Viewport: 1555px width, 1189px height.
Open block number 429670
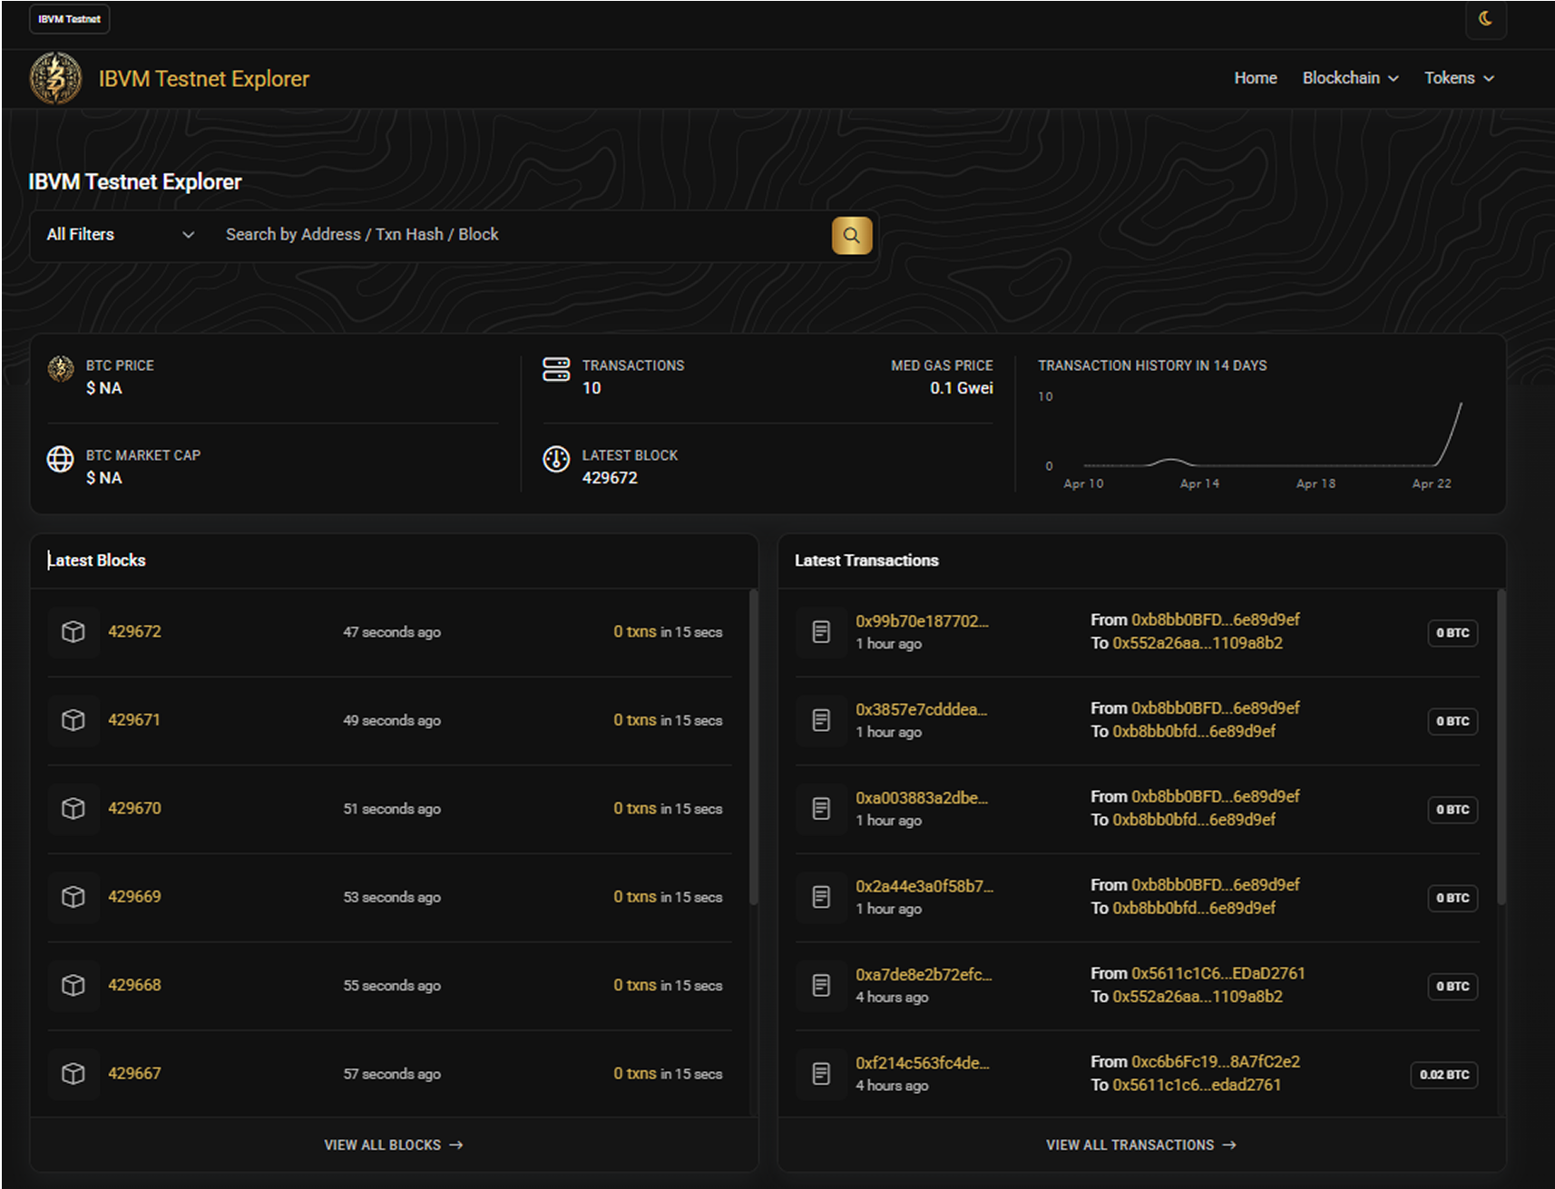coord(134,808)
